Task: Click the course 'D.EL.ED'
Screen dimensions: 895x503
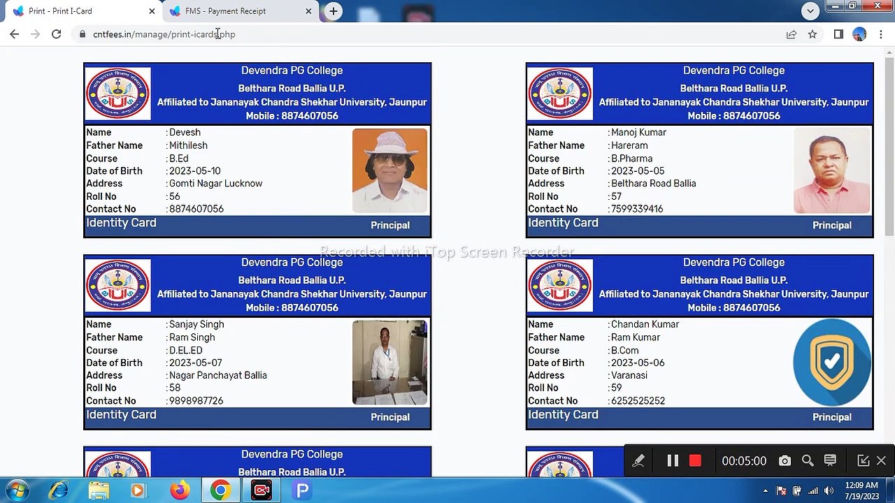Action: click(x=186, y=351)
